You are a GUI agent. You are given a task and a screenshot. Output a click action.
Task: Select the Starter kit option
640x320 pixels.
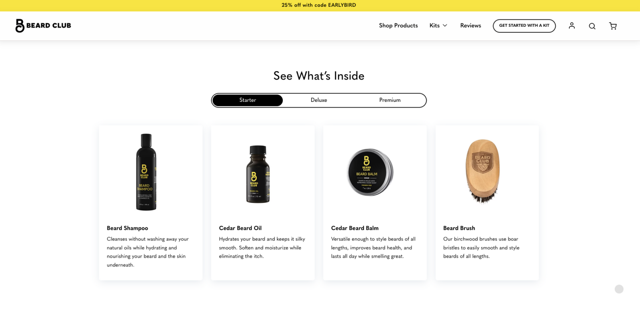click(x=248, y=100)
